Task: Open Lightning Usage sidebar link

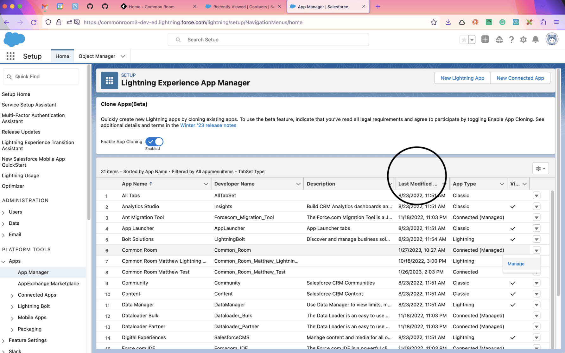Action: pos(21,176)
